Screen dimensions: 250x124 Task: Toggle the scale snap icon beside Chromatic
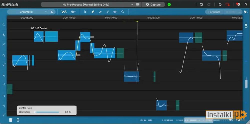(52, 12)
